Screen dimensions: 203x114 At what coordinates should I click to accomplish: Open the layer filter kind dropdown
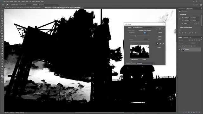coord(184,40)
